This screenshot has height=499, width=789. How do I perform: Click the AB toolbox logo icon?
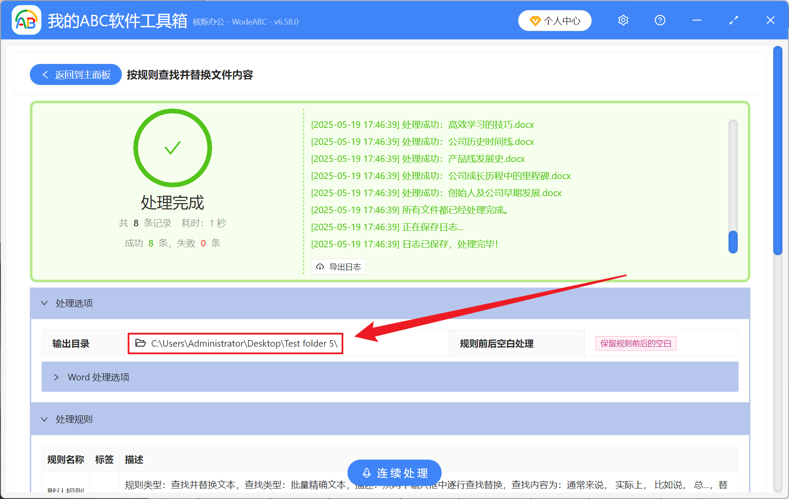[26, 20]
